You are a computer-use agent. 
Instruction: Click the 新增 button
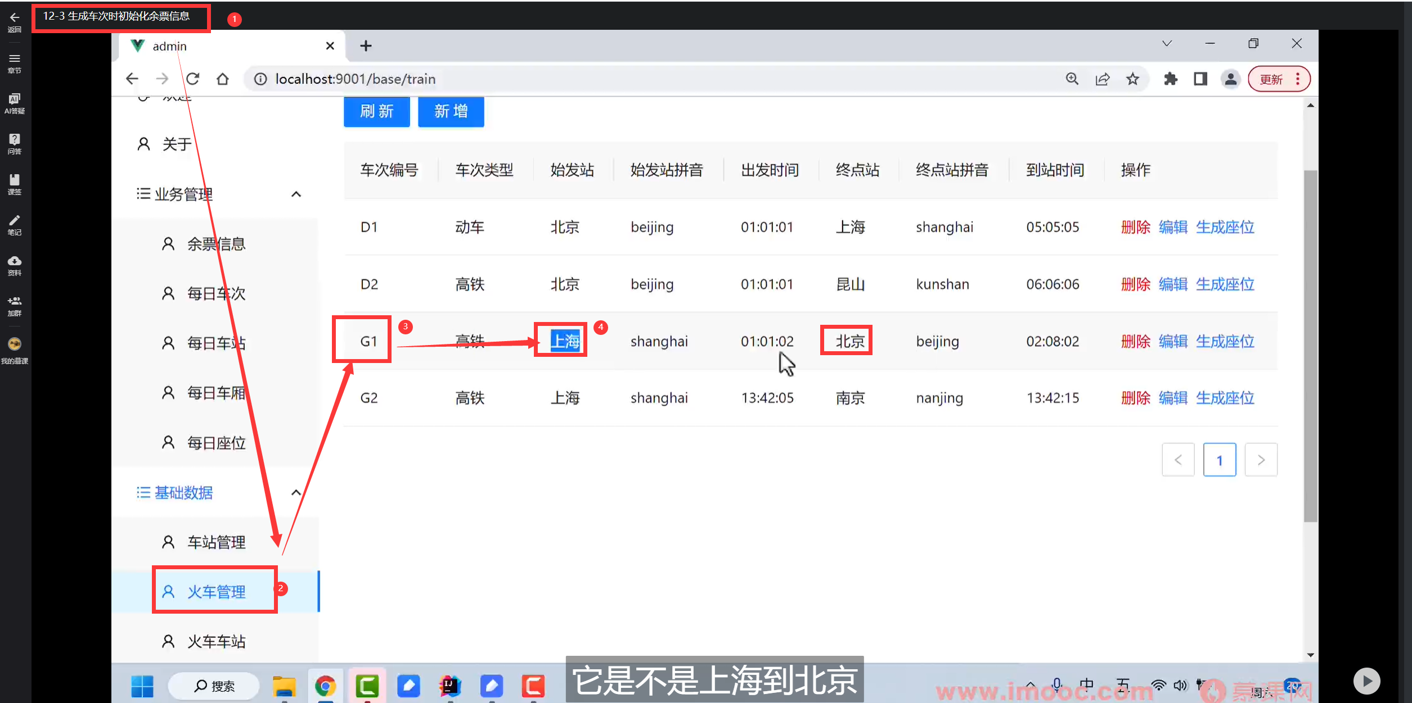451,111
